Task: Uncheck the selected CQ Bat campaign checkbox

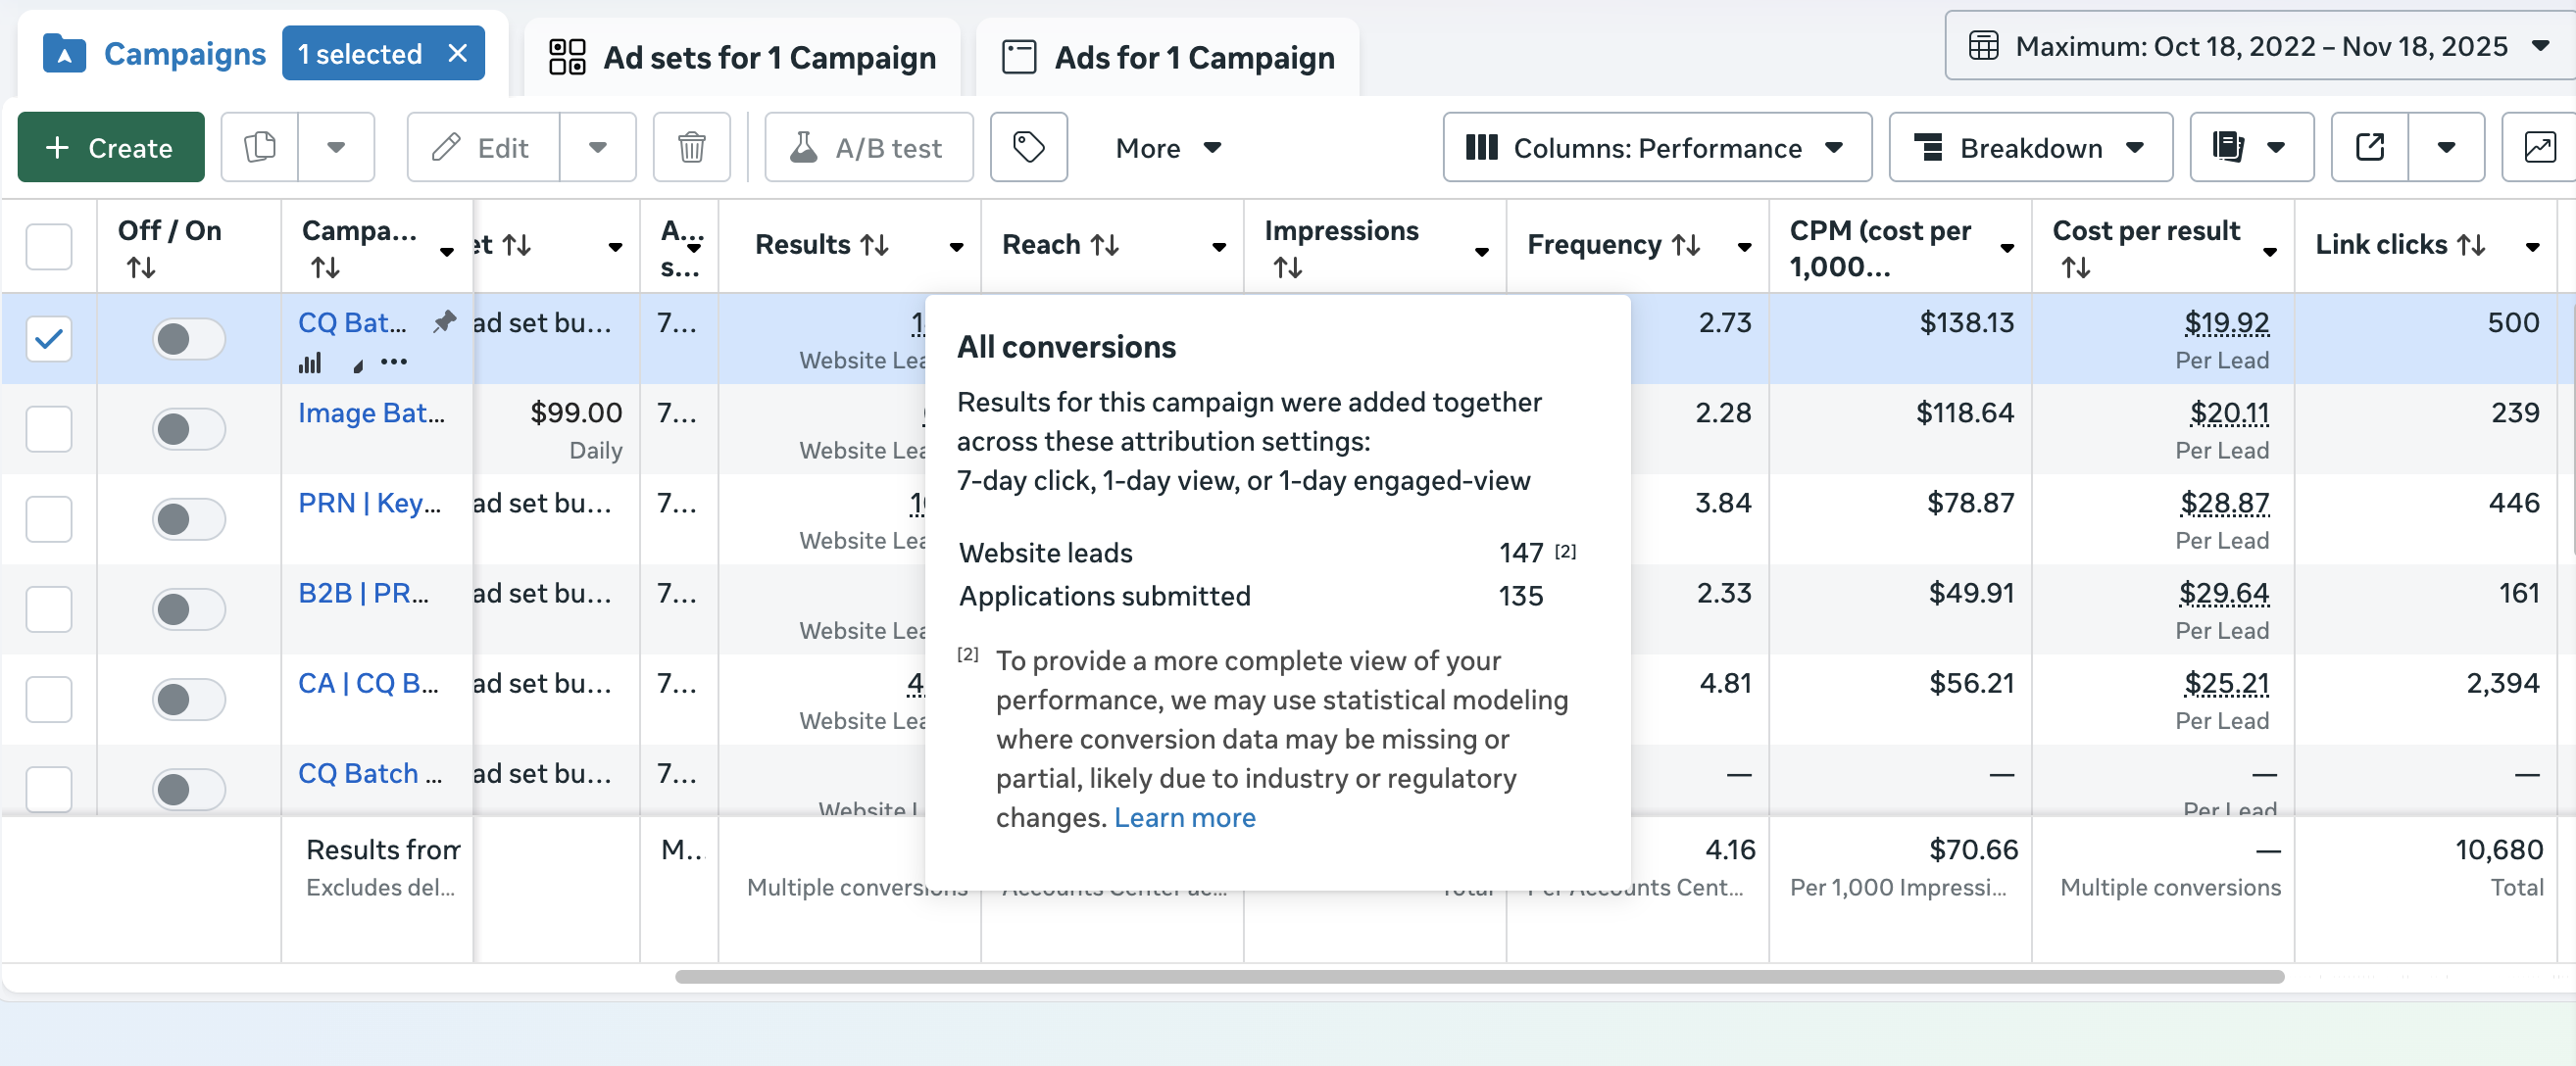Action: tap(49, 338)
